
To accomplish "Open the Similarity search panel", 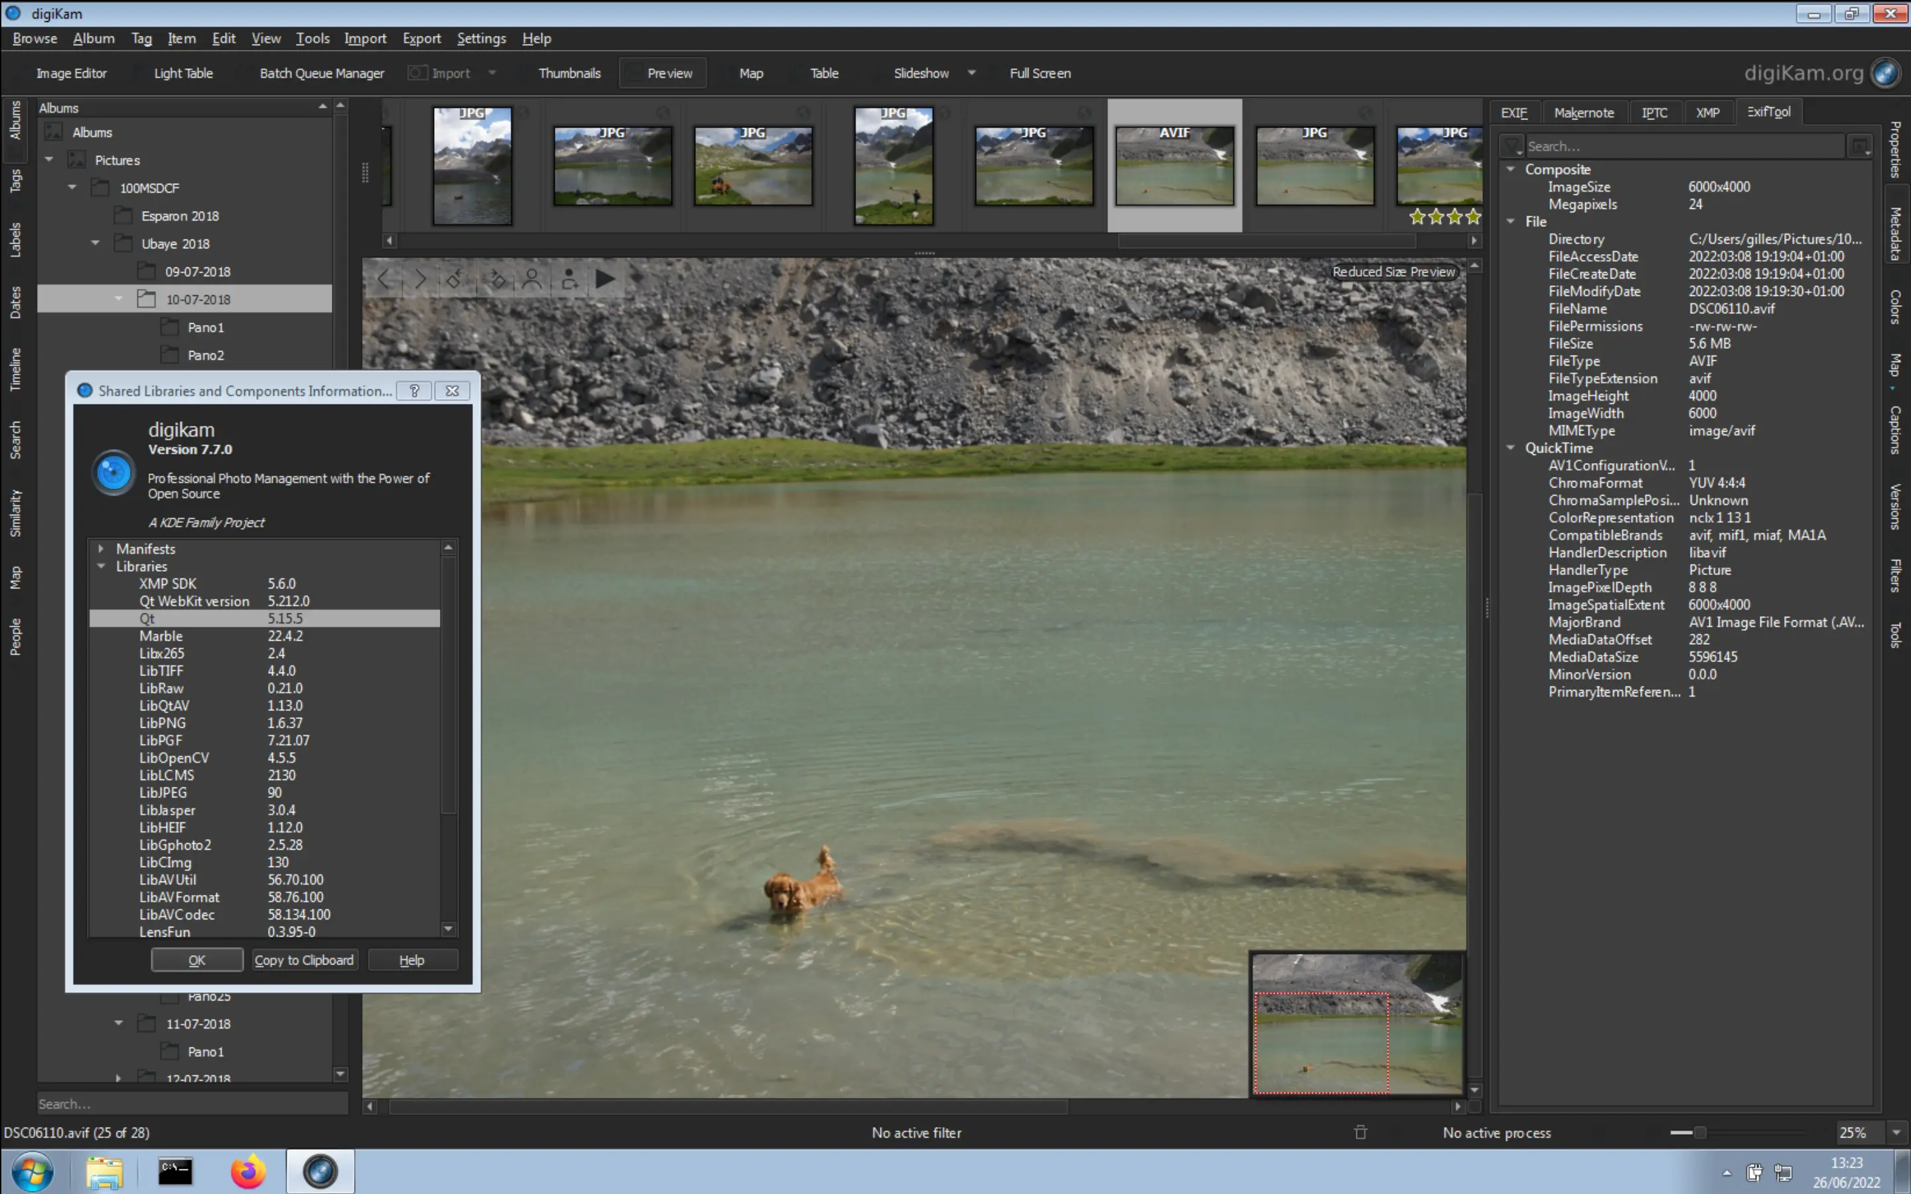I will pos(15,513).
